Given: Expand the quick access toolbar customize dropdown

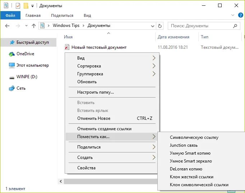Looking at the screenshot, I should [x=32, y=6].
